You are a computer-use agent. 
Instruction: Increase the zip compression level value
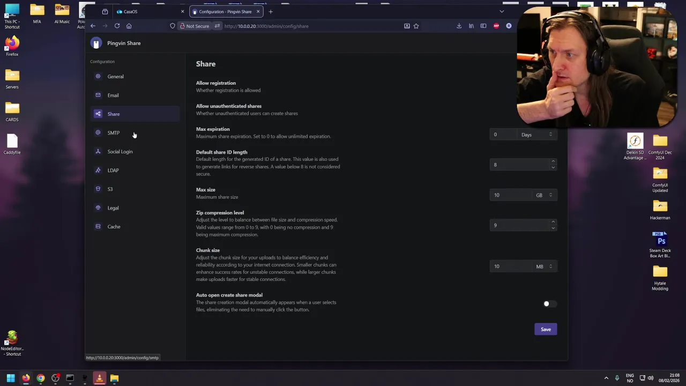pos(553,222)
